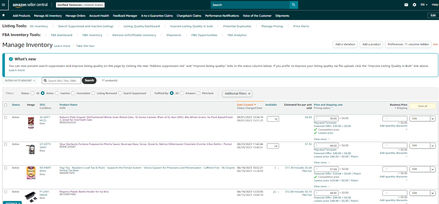This screenshot has height=204, width=439.
Task: Select the Listing Removed filter
Action: [93, 93]
